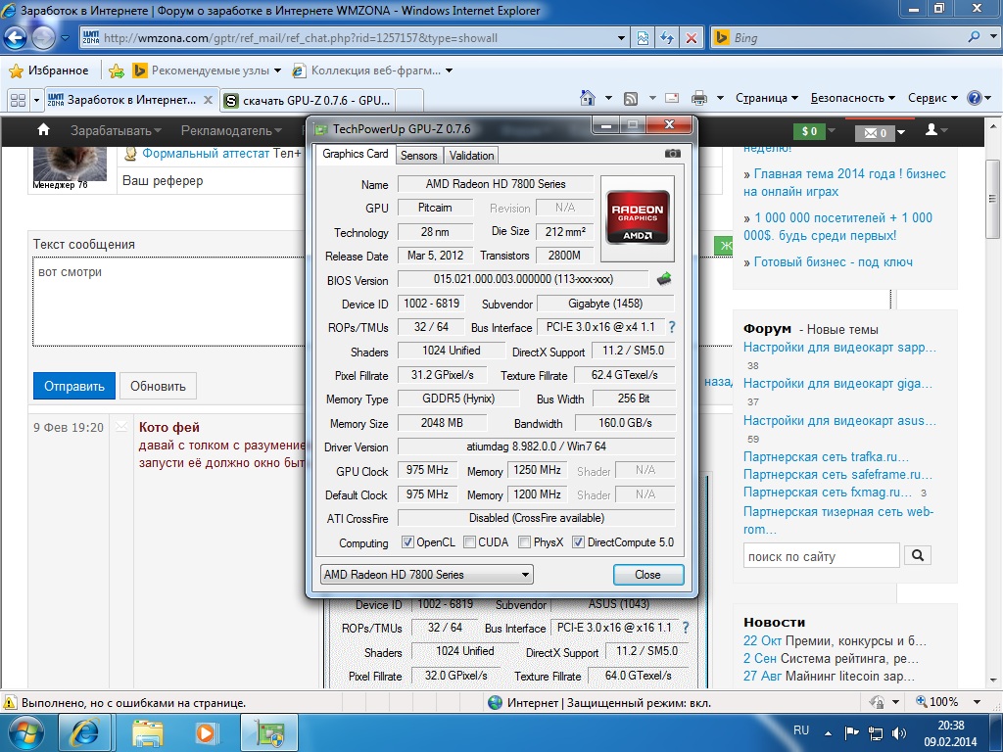This screenshot has width=1003, height=752.
Task: Open forum link Партнерская сеть trafka.ru
Action: pyautogui.click(x=826, y=456)
